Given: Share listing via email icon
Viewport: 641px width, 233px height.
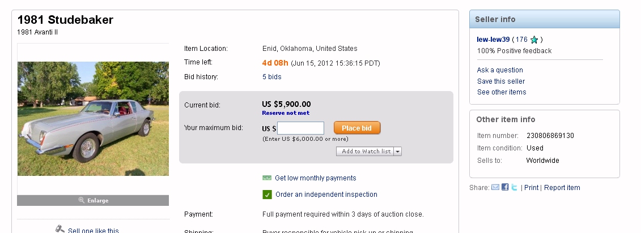Looking at the screenshot, I should click(x=495, y=187).
